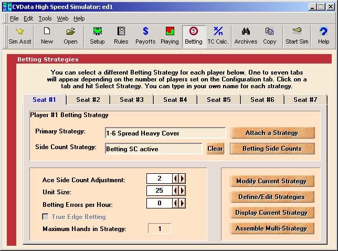Open the Setup toolbar icon
Screen dimensions: 338x251
tap(97, 36)
